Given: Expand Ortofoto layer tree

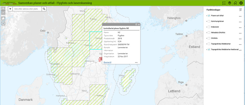Looking at the screenshot, I should click(x=207, y=38).
